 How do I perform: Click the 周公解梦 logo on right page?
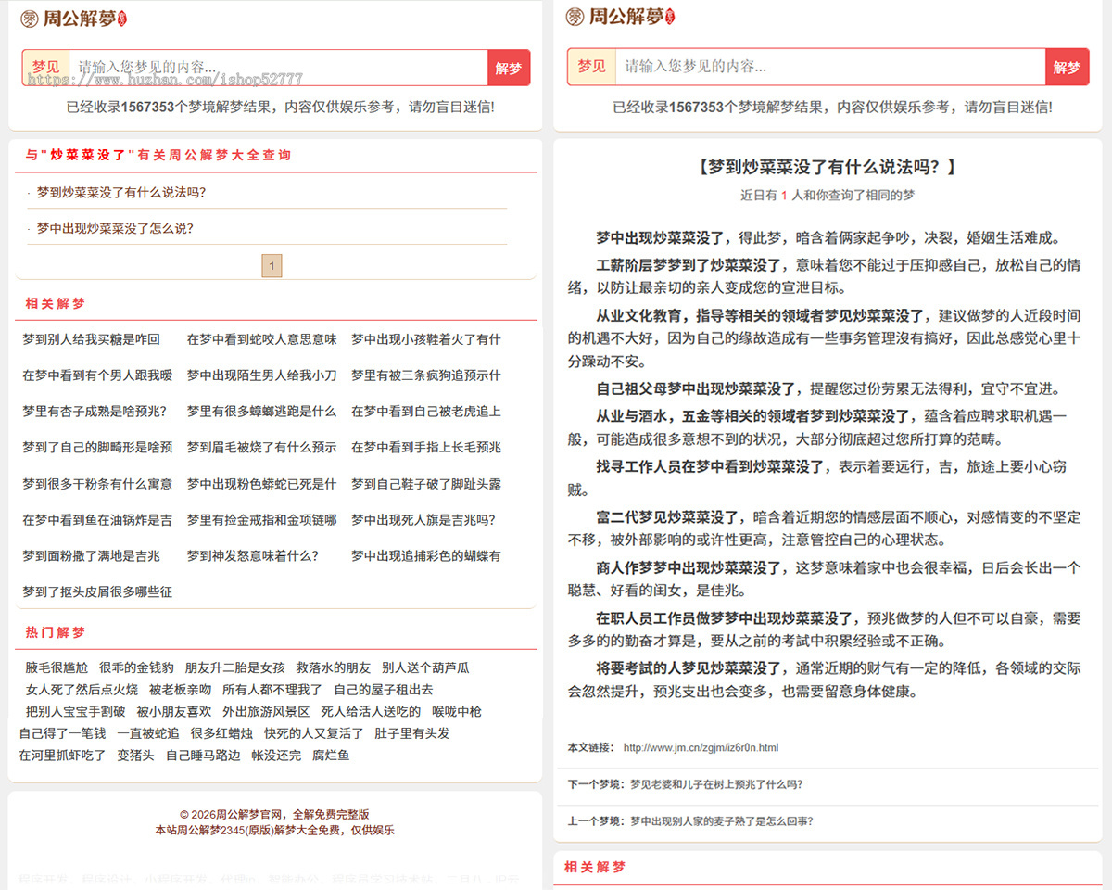tap(620, 17)
